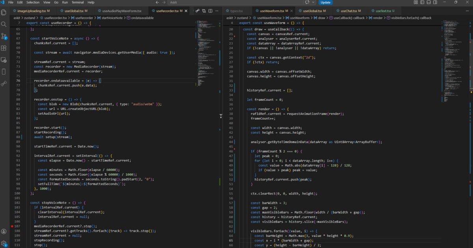The height and width of the screenshot is (248, 473).
Task: Open the Search view in activity bar
Action: pyautogui.click(x=4, y=24)
